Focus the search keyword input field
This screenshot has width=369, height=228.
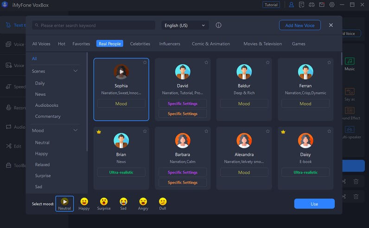[94, 25]
